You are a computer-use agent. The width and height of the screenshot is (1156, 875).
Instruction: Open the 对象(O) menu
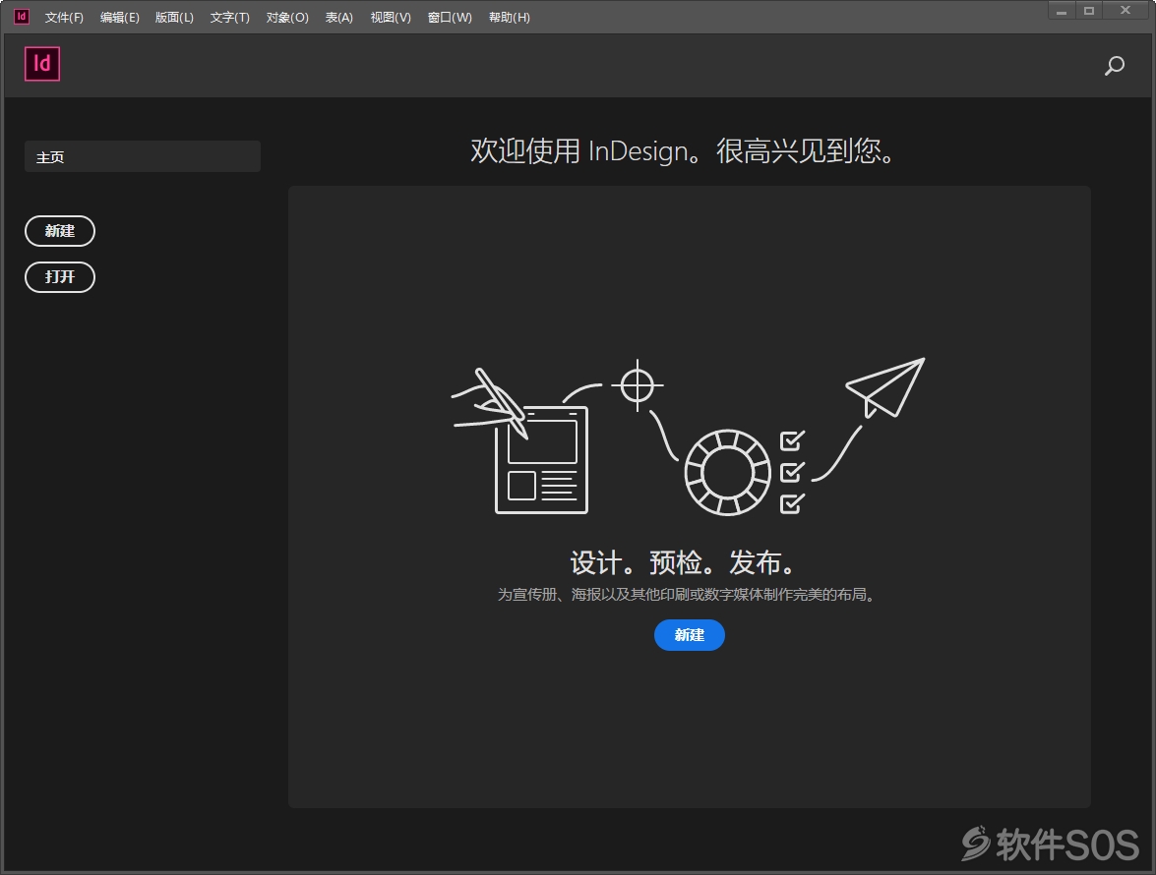(x=287, y=17)
